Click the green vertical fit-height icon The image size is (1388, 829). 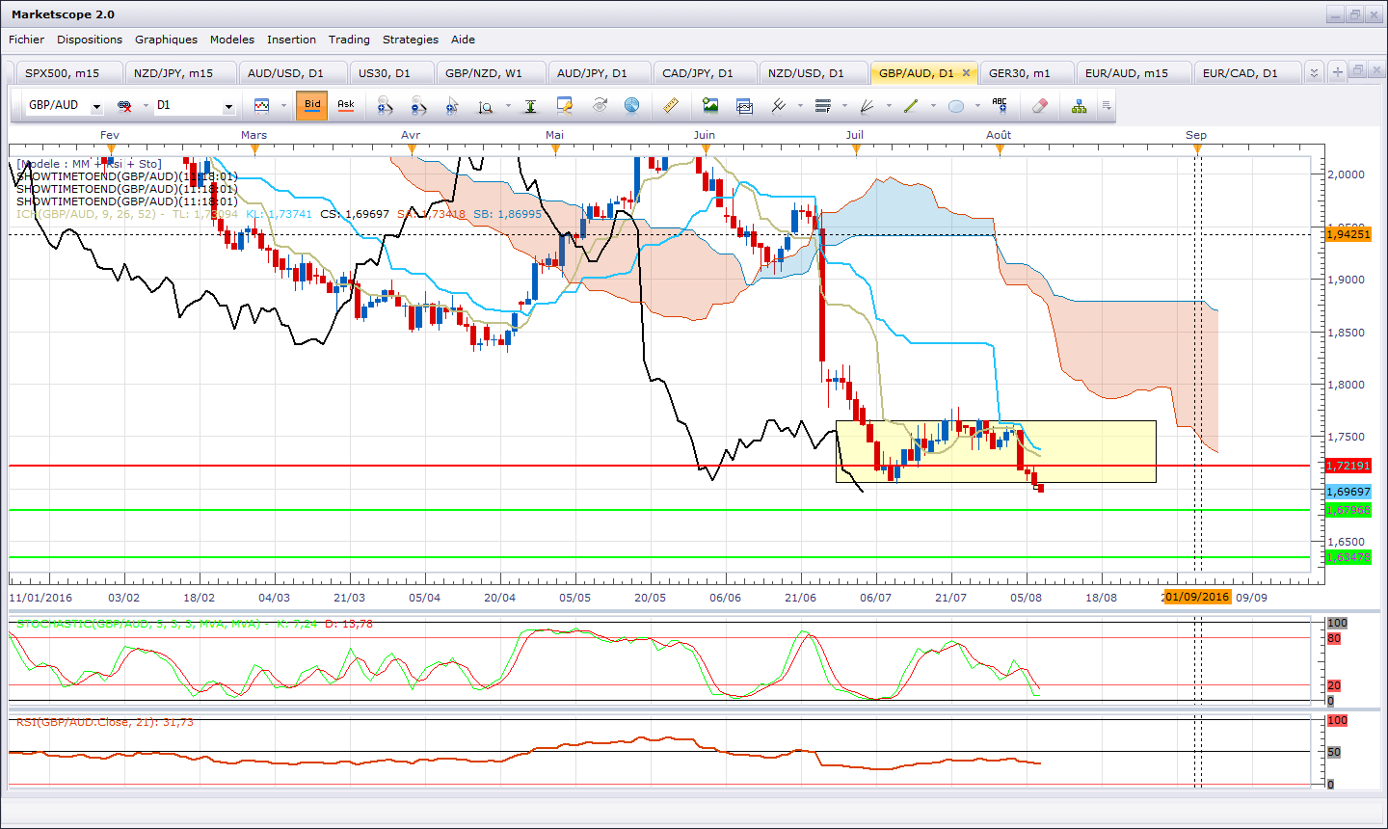[x=530, y=106]
